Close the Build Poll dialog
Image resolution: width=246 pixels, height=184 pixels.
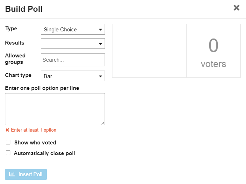(x=236, y=8)
